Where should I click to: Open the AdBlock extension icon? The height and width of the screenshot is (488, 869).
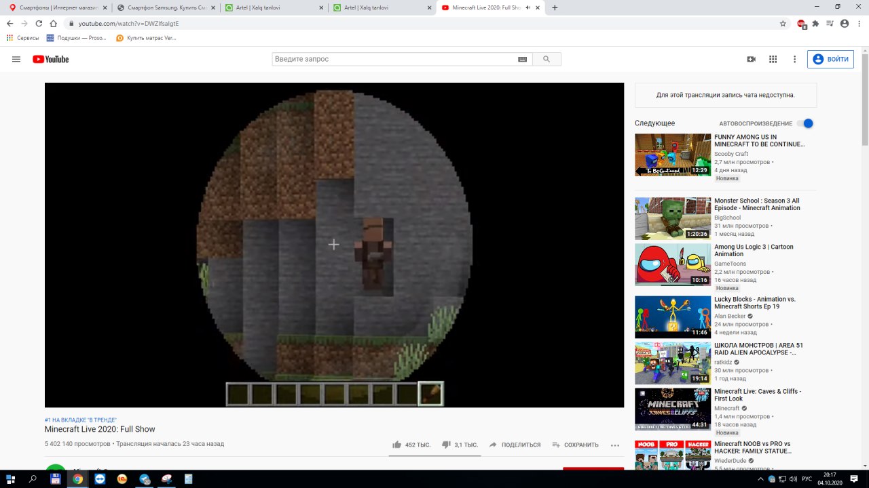click(801, 24)
